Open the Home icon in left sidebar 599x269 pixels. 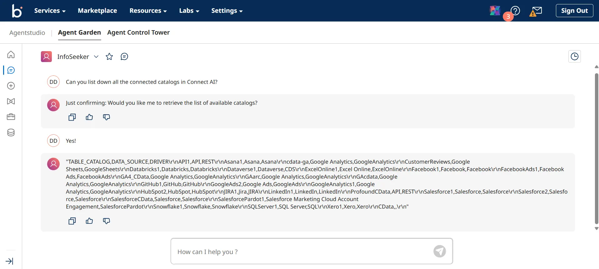11,55
